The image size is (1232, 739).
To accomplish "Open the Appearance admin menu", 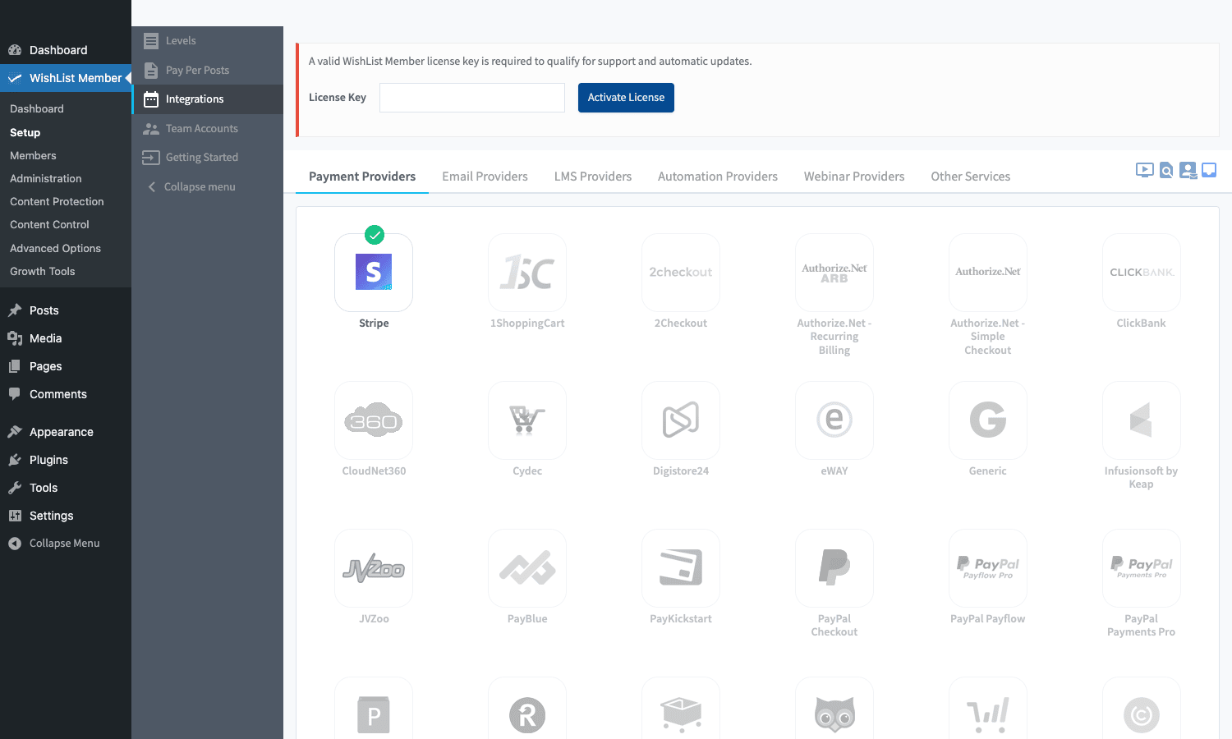I will click(66, 432).
